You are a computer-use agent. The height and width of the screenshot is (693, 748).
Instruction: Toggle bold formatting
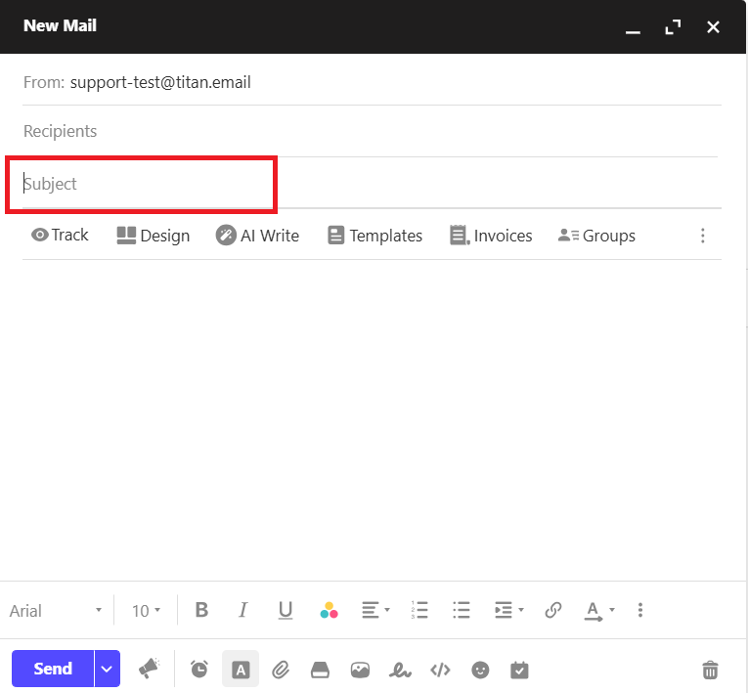click(201, 610)
